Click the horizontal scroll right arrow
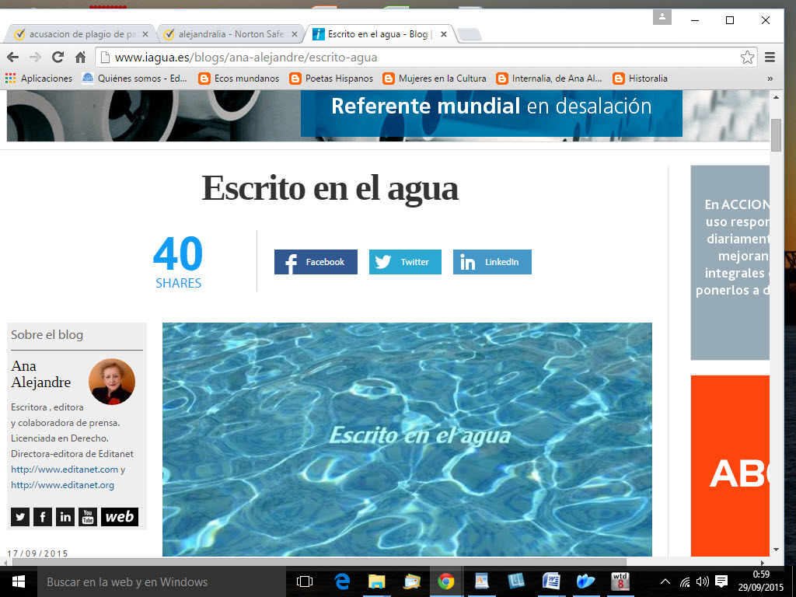Image resolution: width=796 pixels, height=597 pixels. (763, 563)
